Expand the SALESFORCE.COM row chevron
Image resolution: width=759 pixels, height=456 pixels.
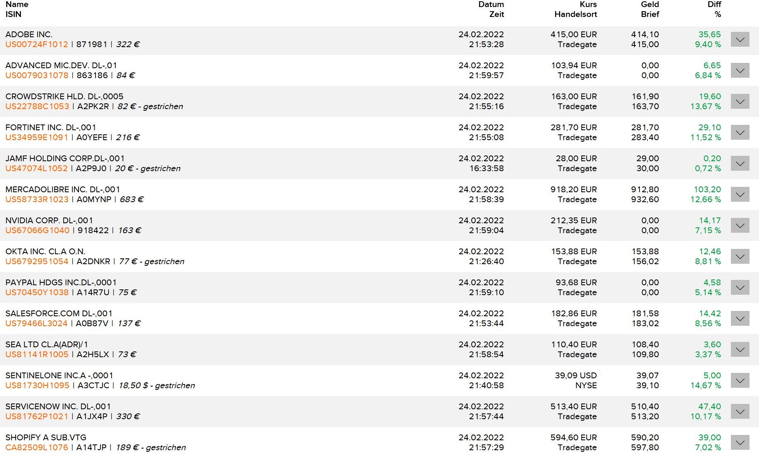740,319
